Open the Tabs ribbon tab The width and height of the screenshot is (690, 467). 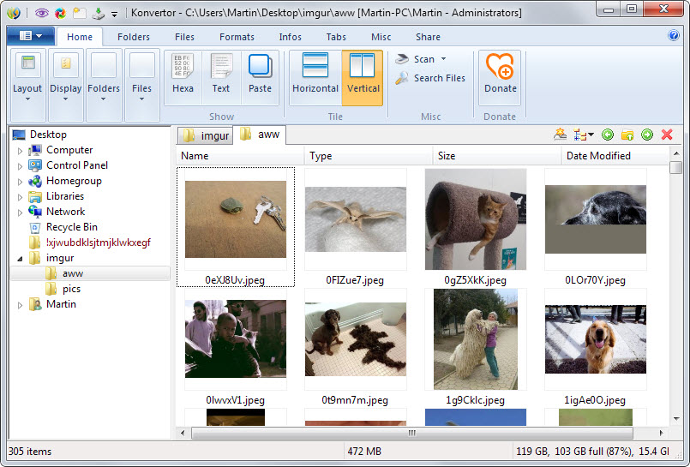click(336, 37)
